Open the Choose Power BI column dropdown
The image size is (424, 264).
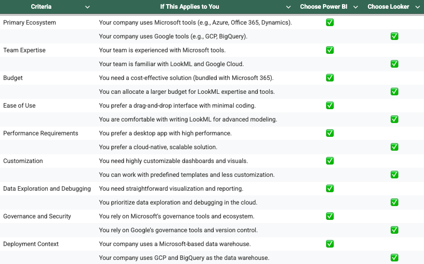(356, 7)
